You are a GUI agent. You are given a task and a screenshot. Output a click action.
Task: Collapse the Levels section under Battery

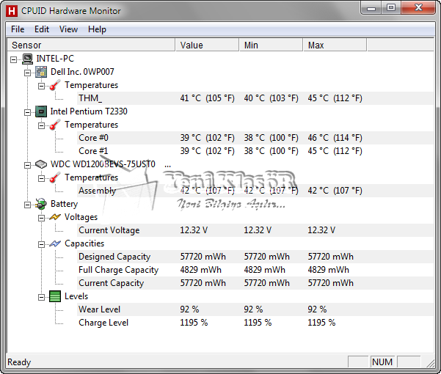pos(42,296)
